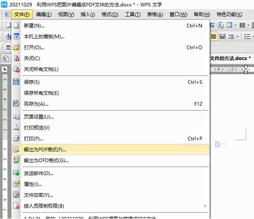Click the Close document red X icon
This screenshot has height=219, width=254.
[x=17, y=58]
